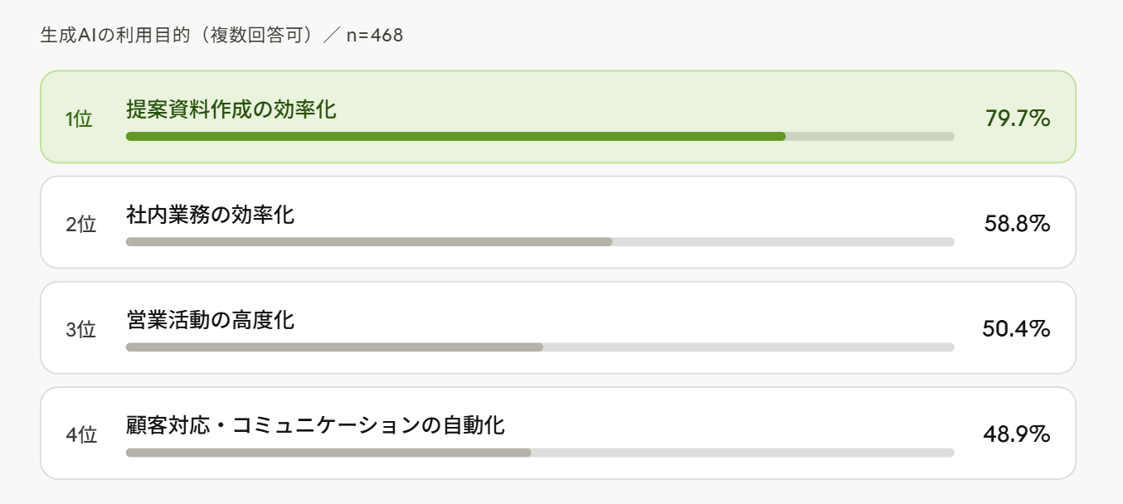The width and height of the screenshot is (1123, 504).
Task: Click the n=468 sample size text
Action: [x=374, y=36]
